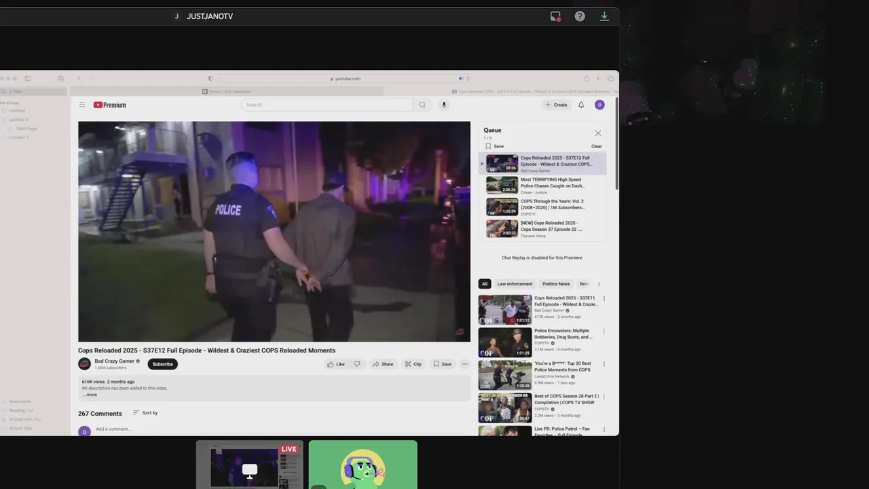The height and width of the screenshot is (489, 869).
Task: Select the Law enforcement chip
Action: [515, 284]
